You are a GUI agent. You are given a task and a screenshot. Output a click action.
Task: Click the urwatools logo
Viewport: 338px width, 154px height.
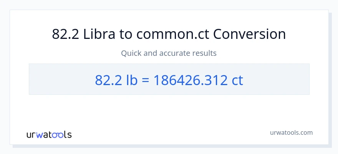(49, 134)
